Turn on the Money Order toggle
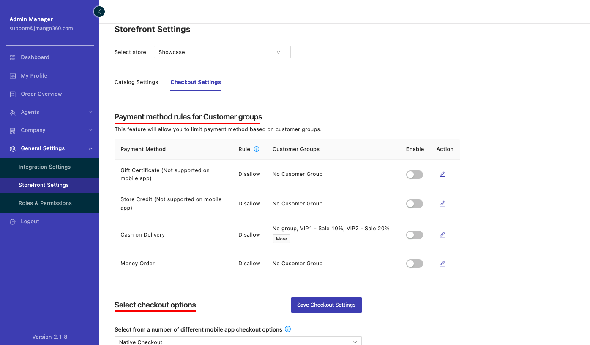This screenshot has height=345, width=590. coord(414,264)
